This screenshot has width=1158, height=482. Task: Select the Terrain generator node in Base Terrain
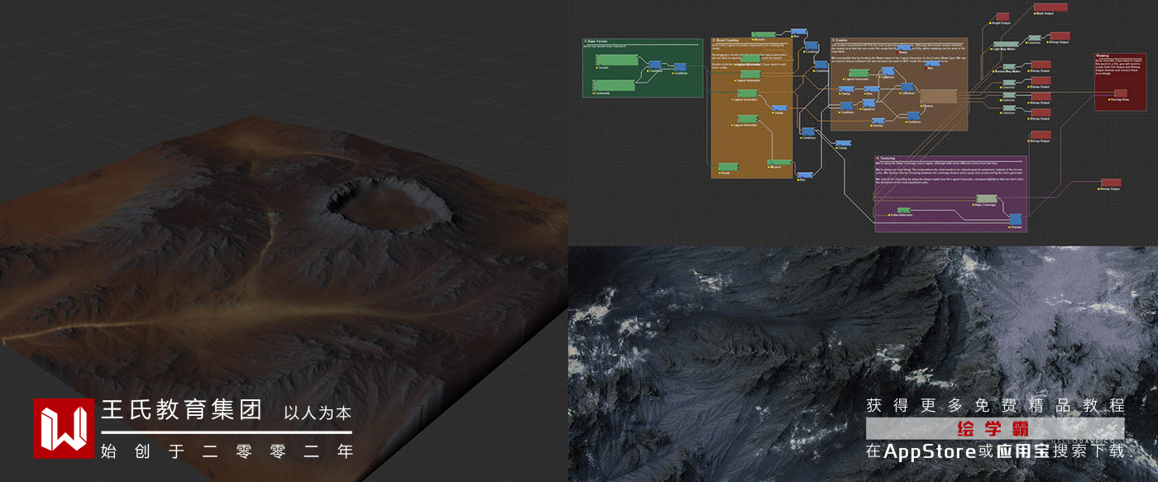pyautogui.click(x=617, y=60)
